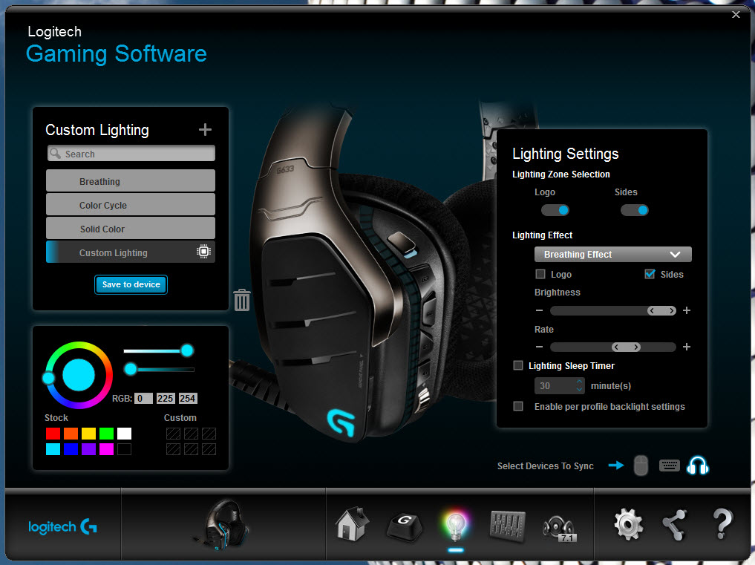755x565 pixels.
Task: Click the brightness slider handle
Action: 661,310
